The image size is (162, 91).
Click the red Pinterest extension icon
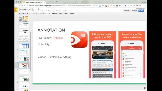(140, 6)
